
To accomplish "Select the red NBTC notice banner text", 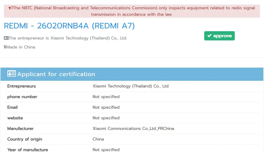I will [x=132, y=11].
